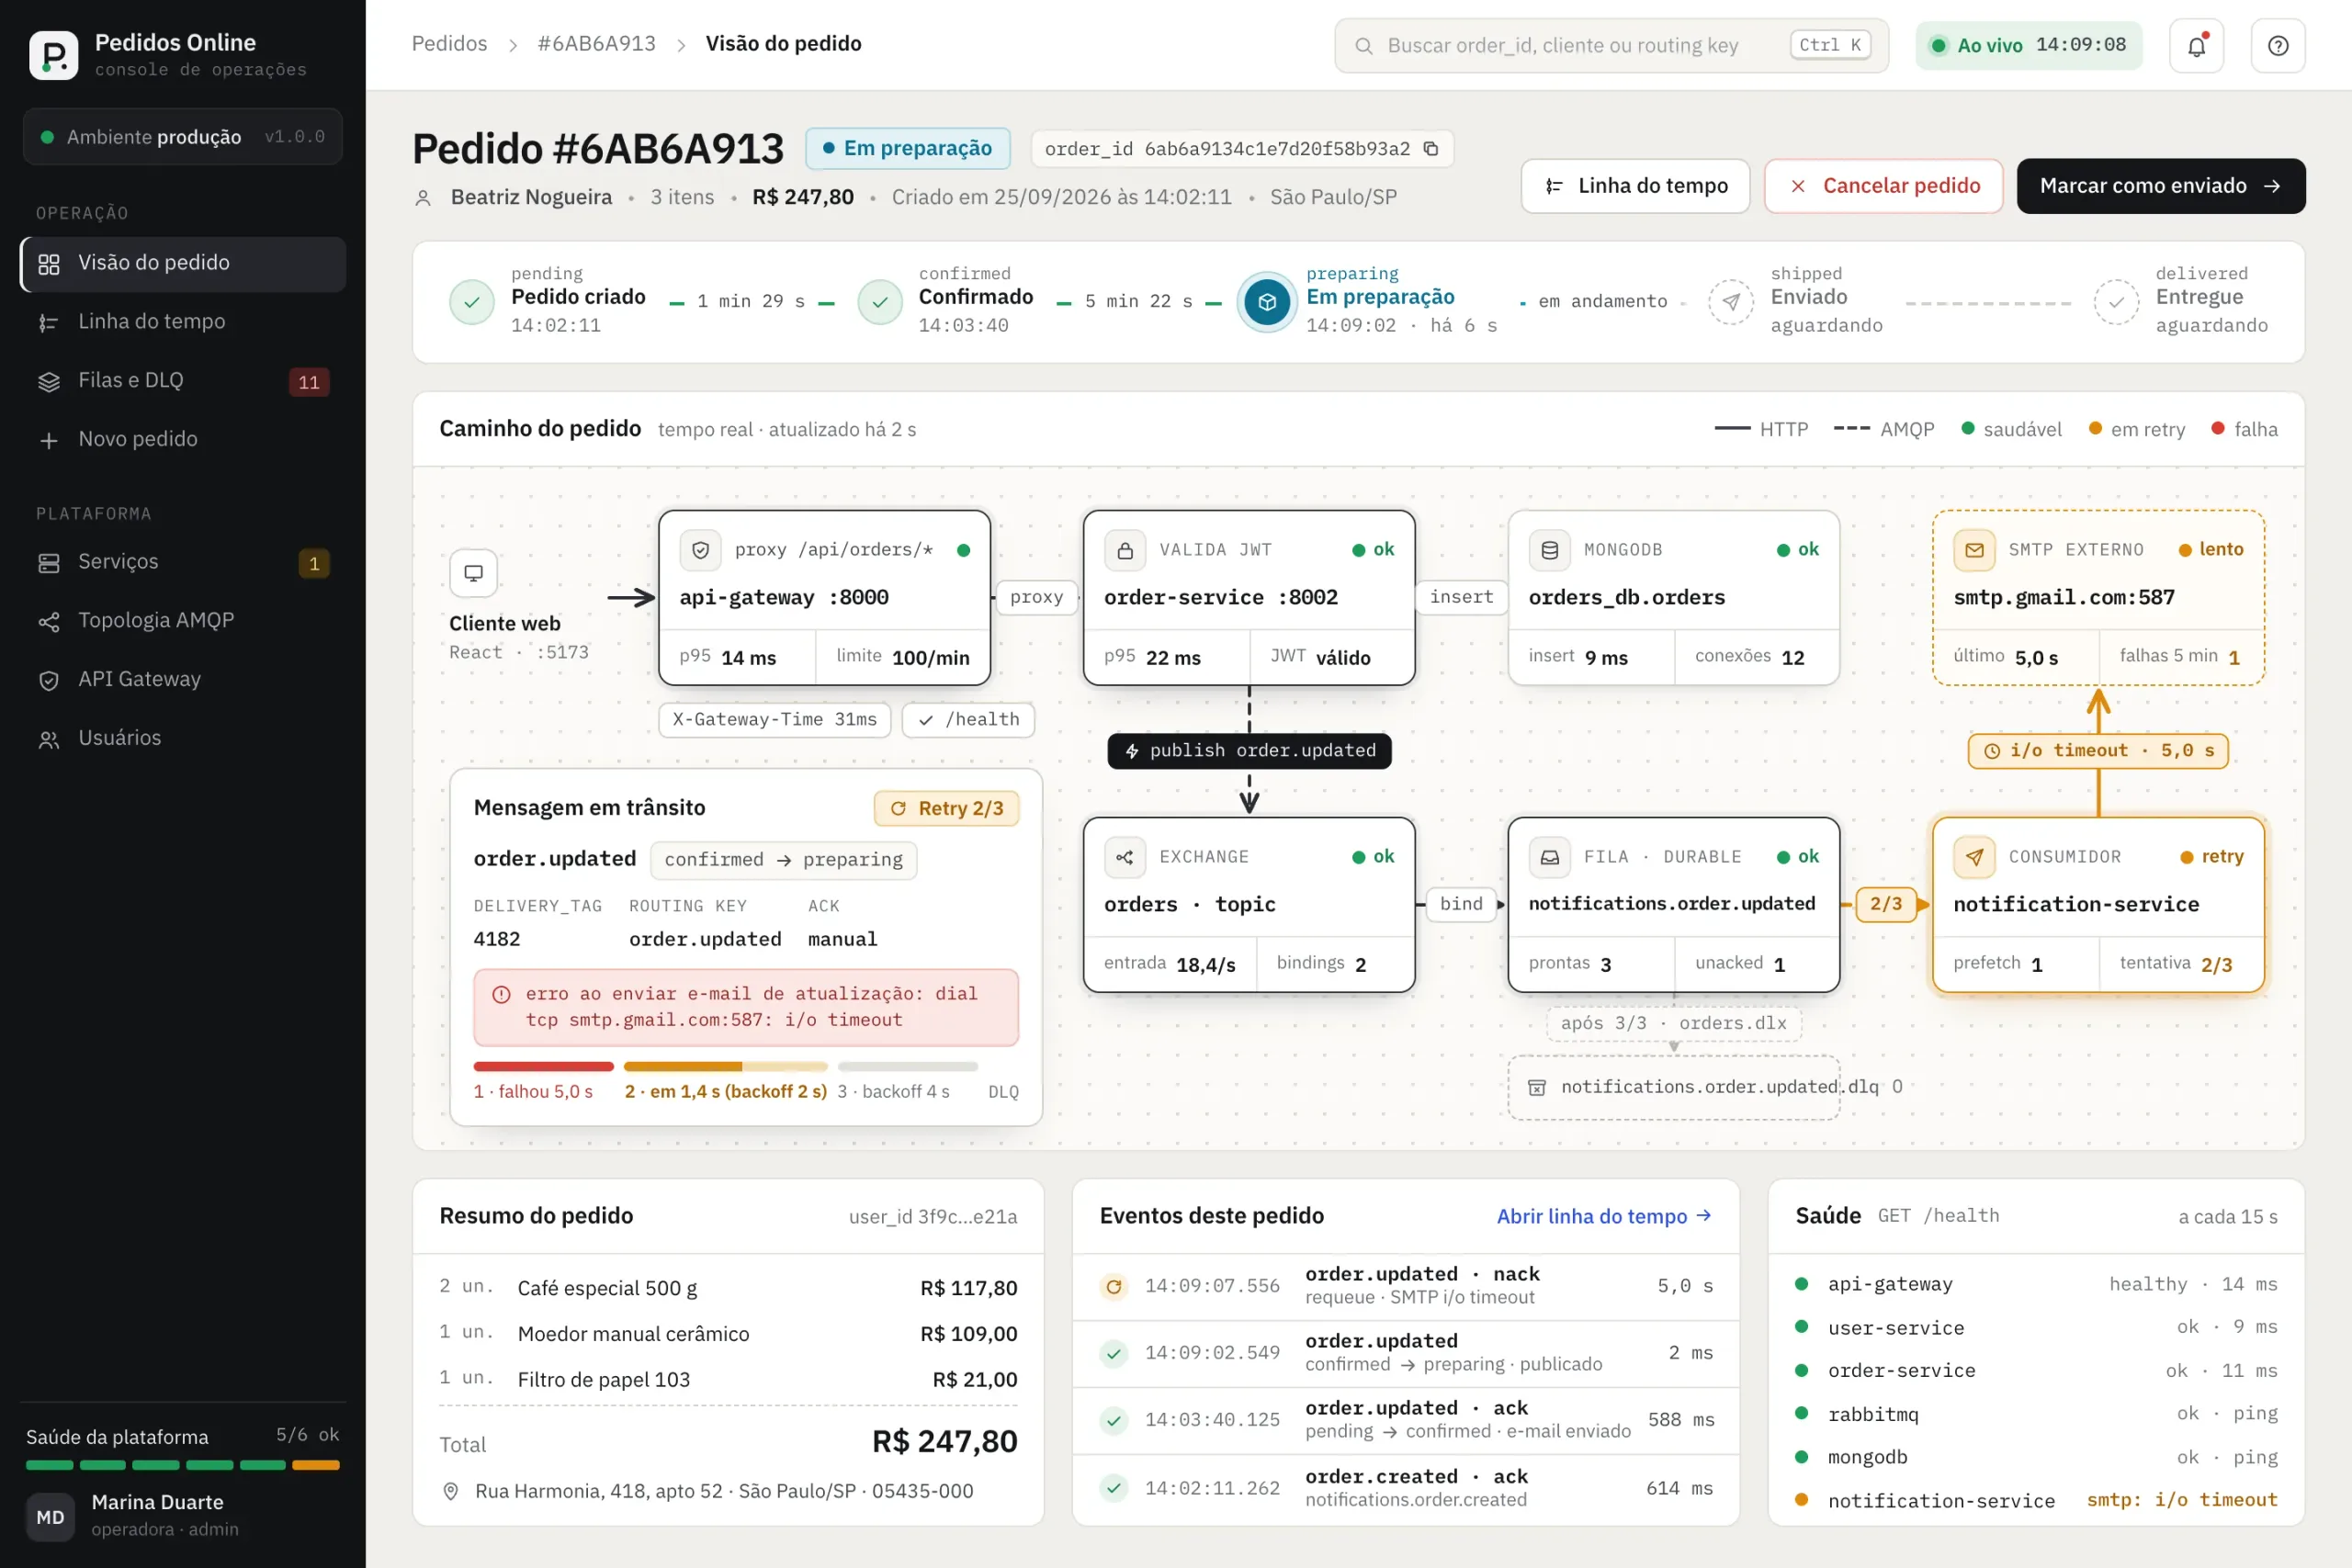Click the Serviços badge 1
The height and width of the screenshot is (1568, 2352).
click(314, 564)
